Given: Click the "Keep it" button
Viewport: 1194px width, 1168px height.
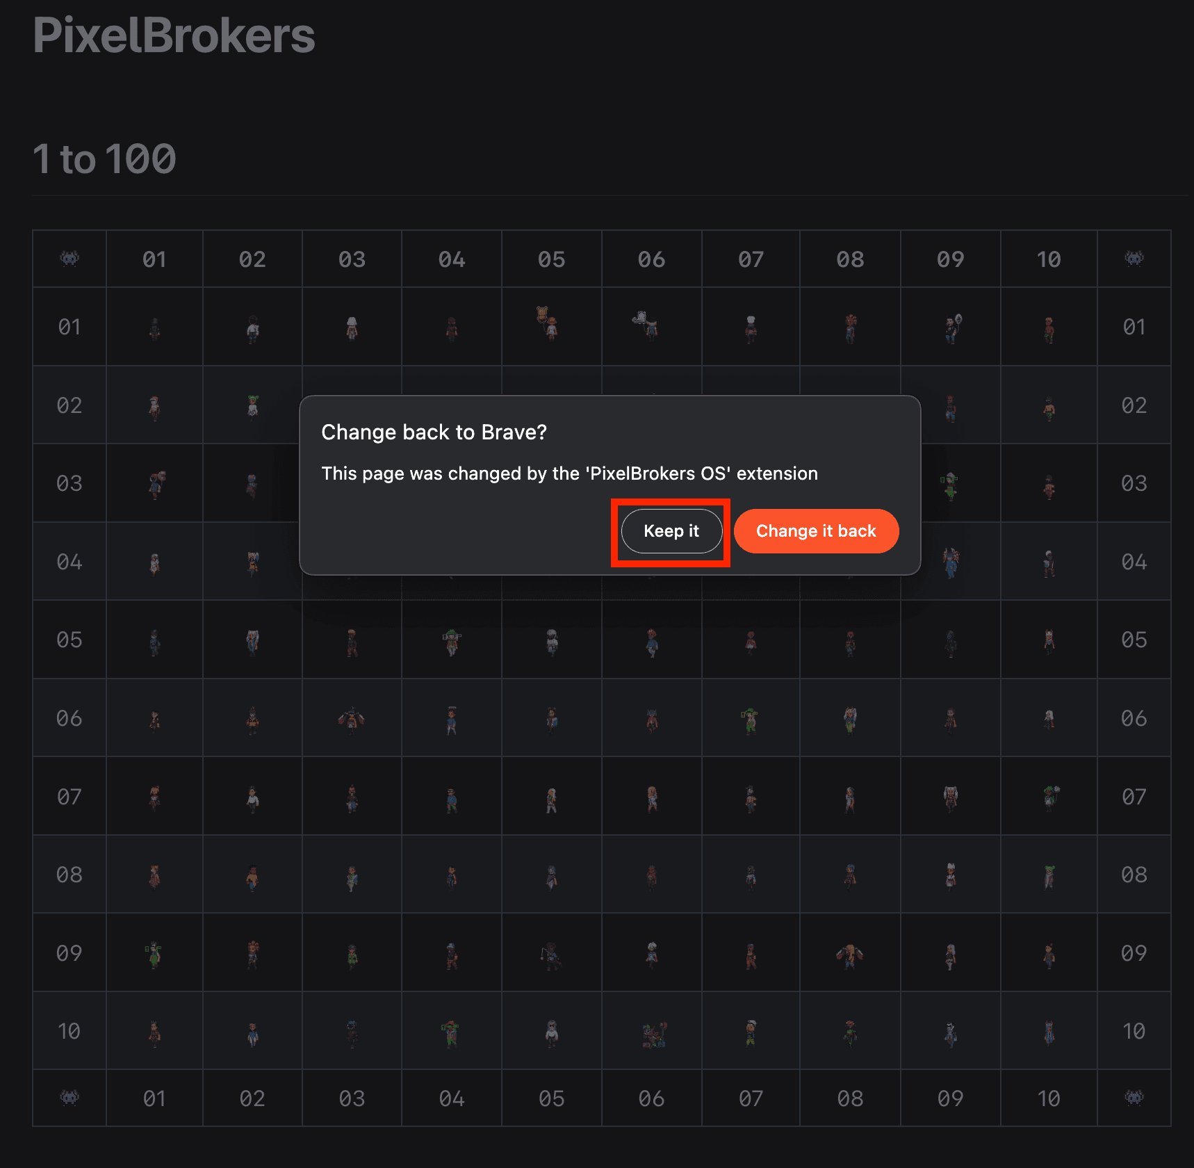Looking at the screenshot, I should pos(671,531).
